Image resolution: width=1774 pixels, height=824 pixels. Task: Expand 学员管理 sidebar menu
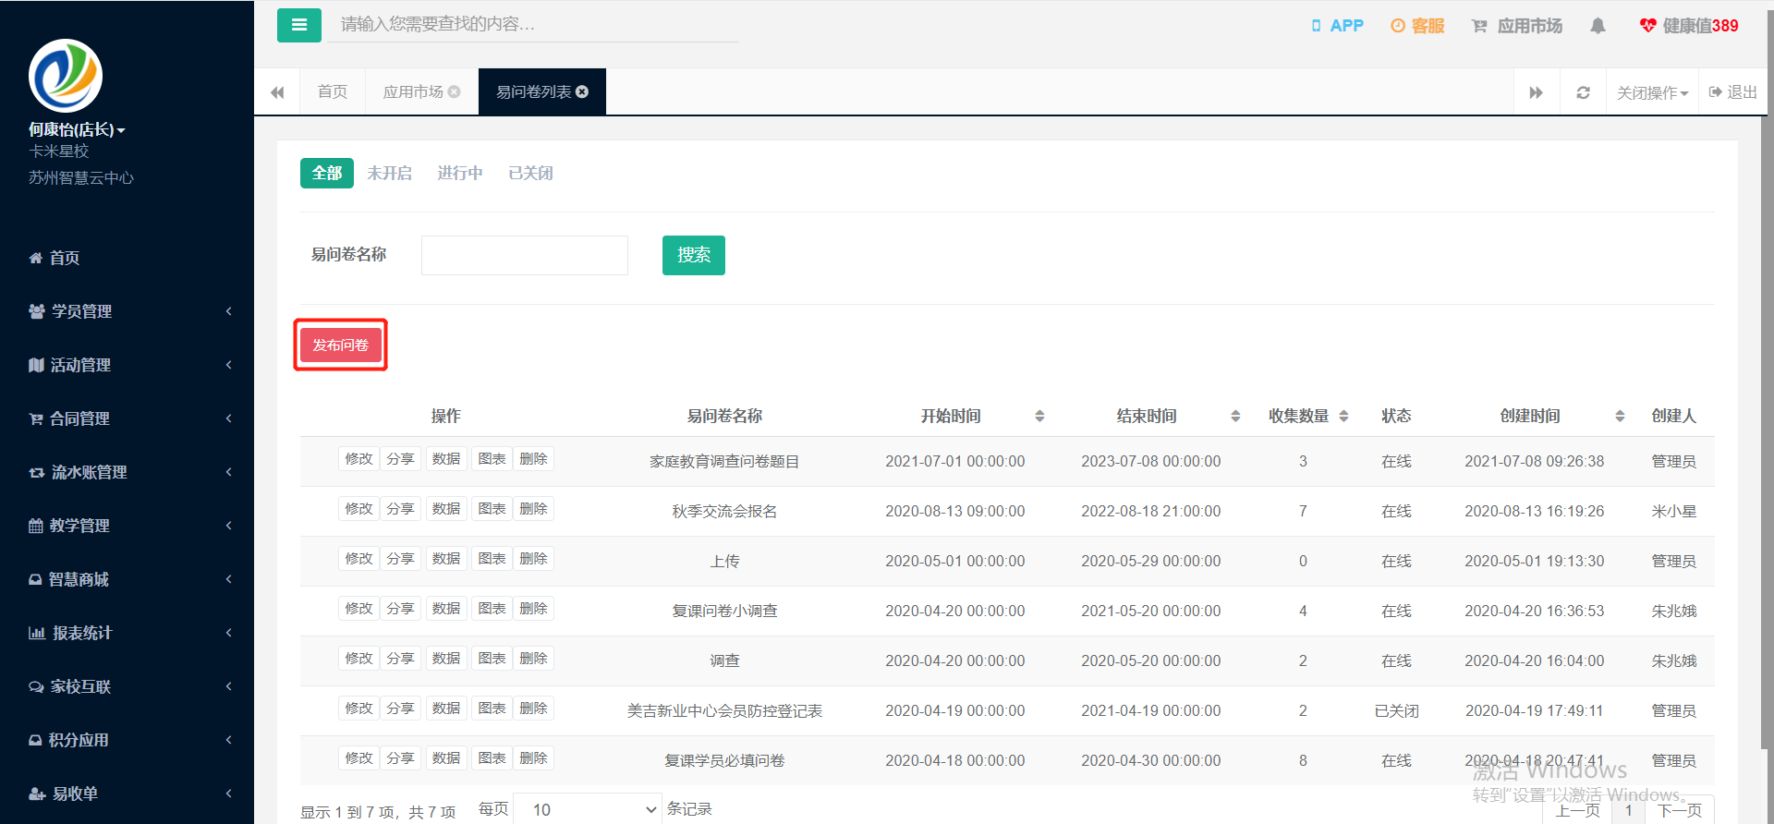[x=127, y=311]
